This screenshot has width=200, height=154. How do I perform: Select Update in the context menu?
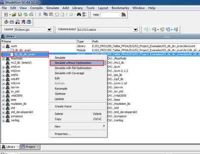click(78, 99)
